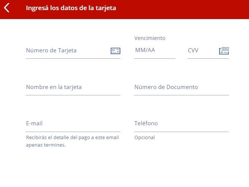Image resolution: width=249 pixels, height=187 pixels.
Task: Click the header title 'Ingresá los datos de la tarjeta'
Action: point(71,8)
